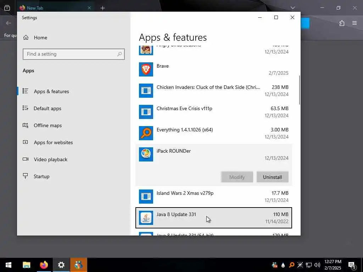Click the water drop tray icon
Viewport: 363px width, 272px height.
(283, 265)
